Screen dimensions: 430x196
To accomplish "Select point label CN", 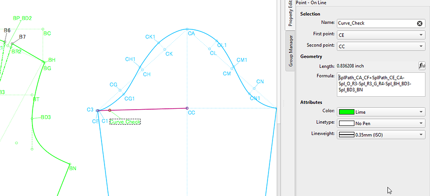I will click(260, 81).
